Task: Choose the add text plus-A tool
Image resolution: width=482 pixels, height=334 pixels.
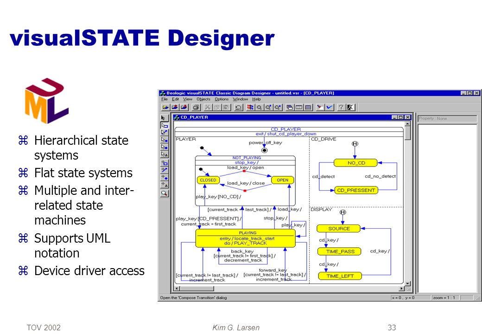Action: (x=164, y=185)
